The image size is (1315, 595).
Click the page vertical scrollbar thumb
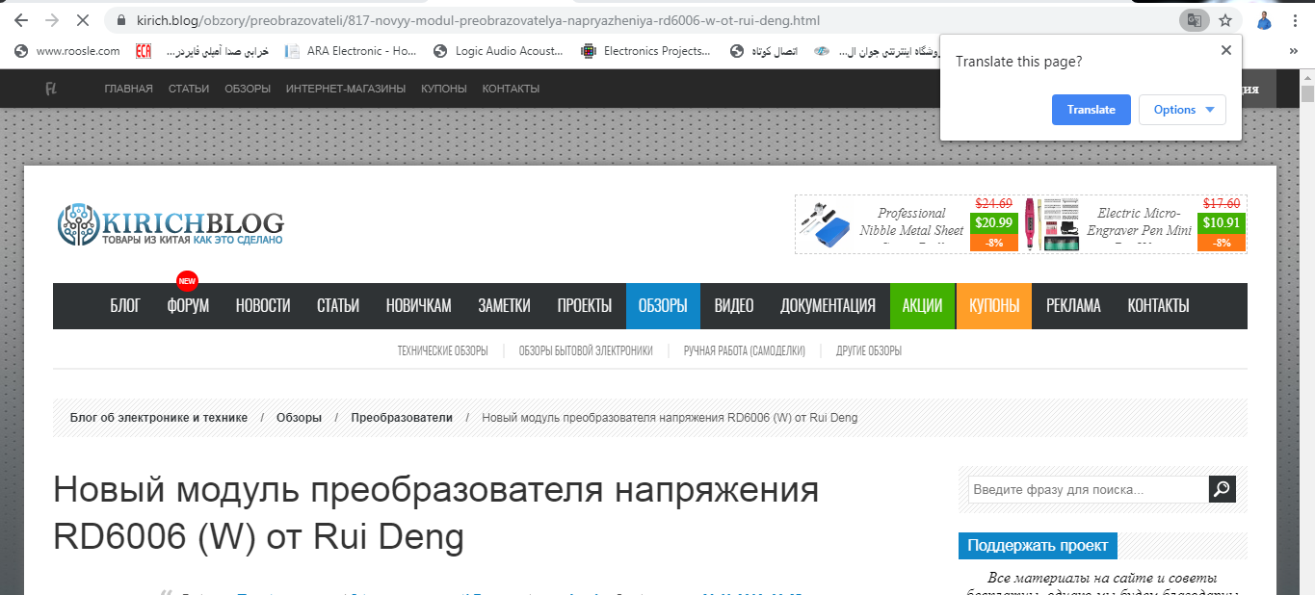pos(1307,93)
